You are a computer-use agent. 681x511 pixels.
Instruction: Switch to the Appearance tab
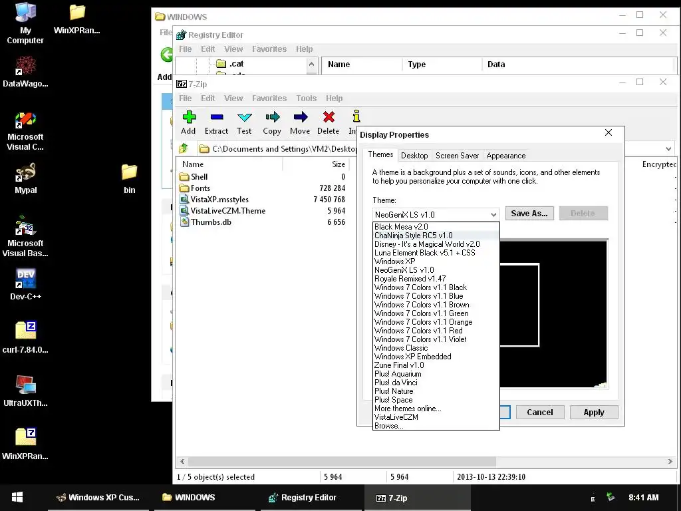506,156
